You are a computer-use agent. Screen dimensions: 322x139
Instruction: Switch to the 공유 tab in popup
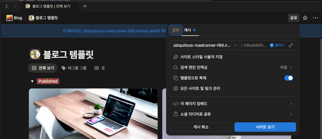(x=175, y=30)
